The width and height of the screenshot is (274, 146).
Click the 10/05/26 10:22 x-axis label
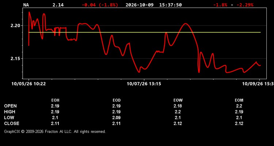click(28, 84)
